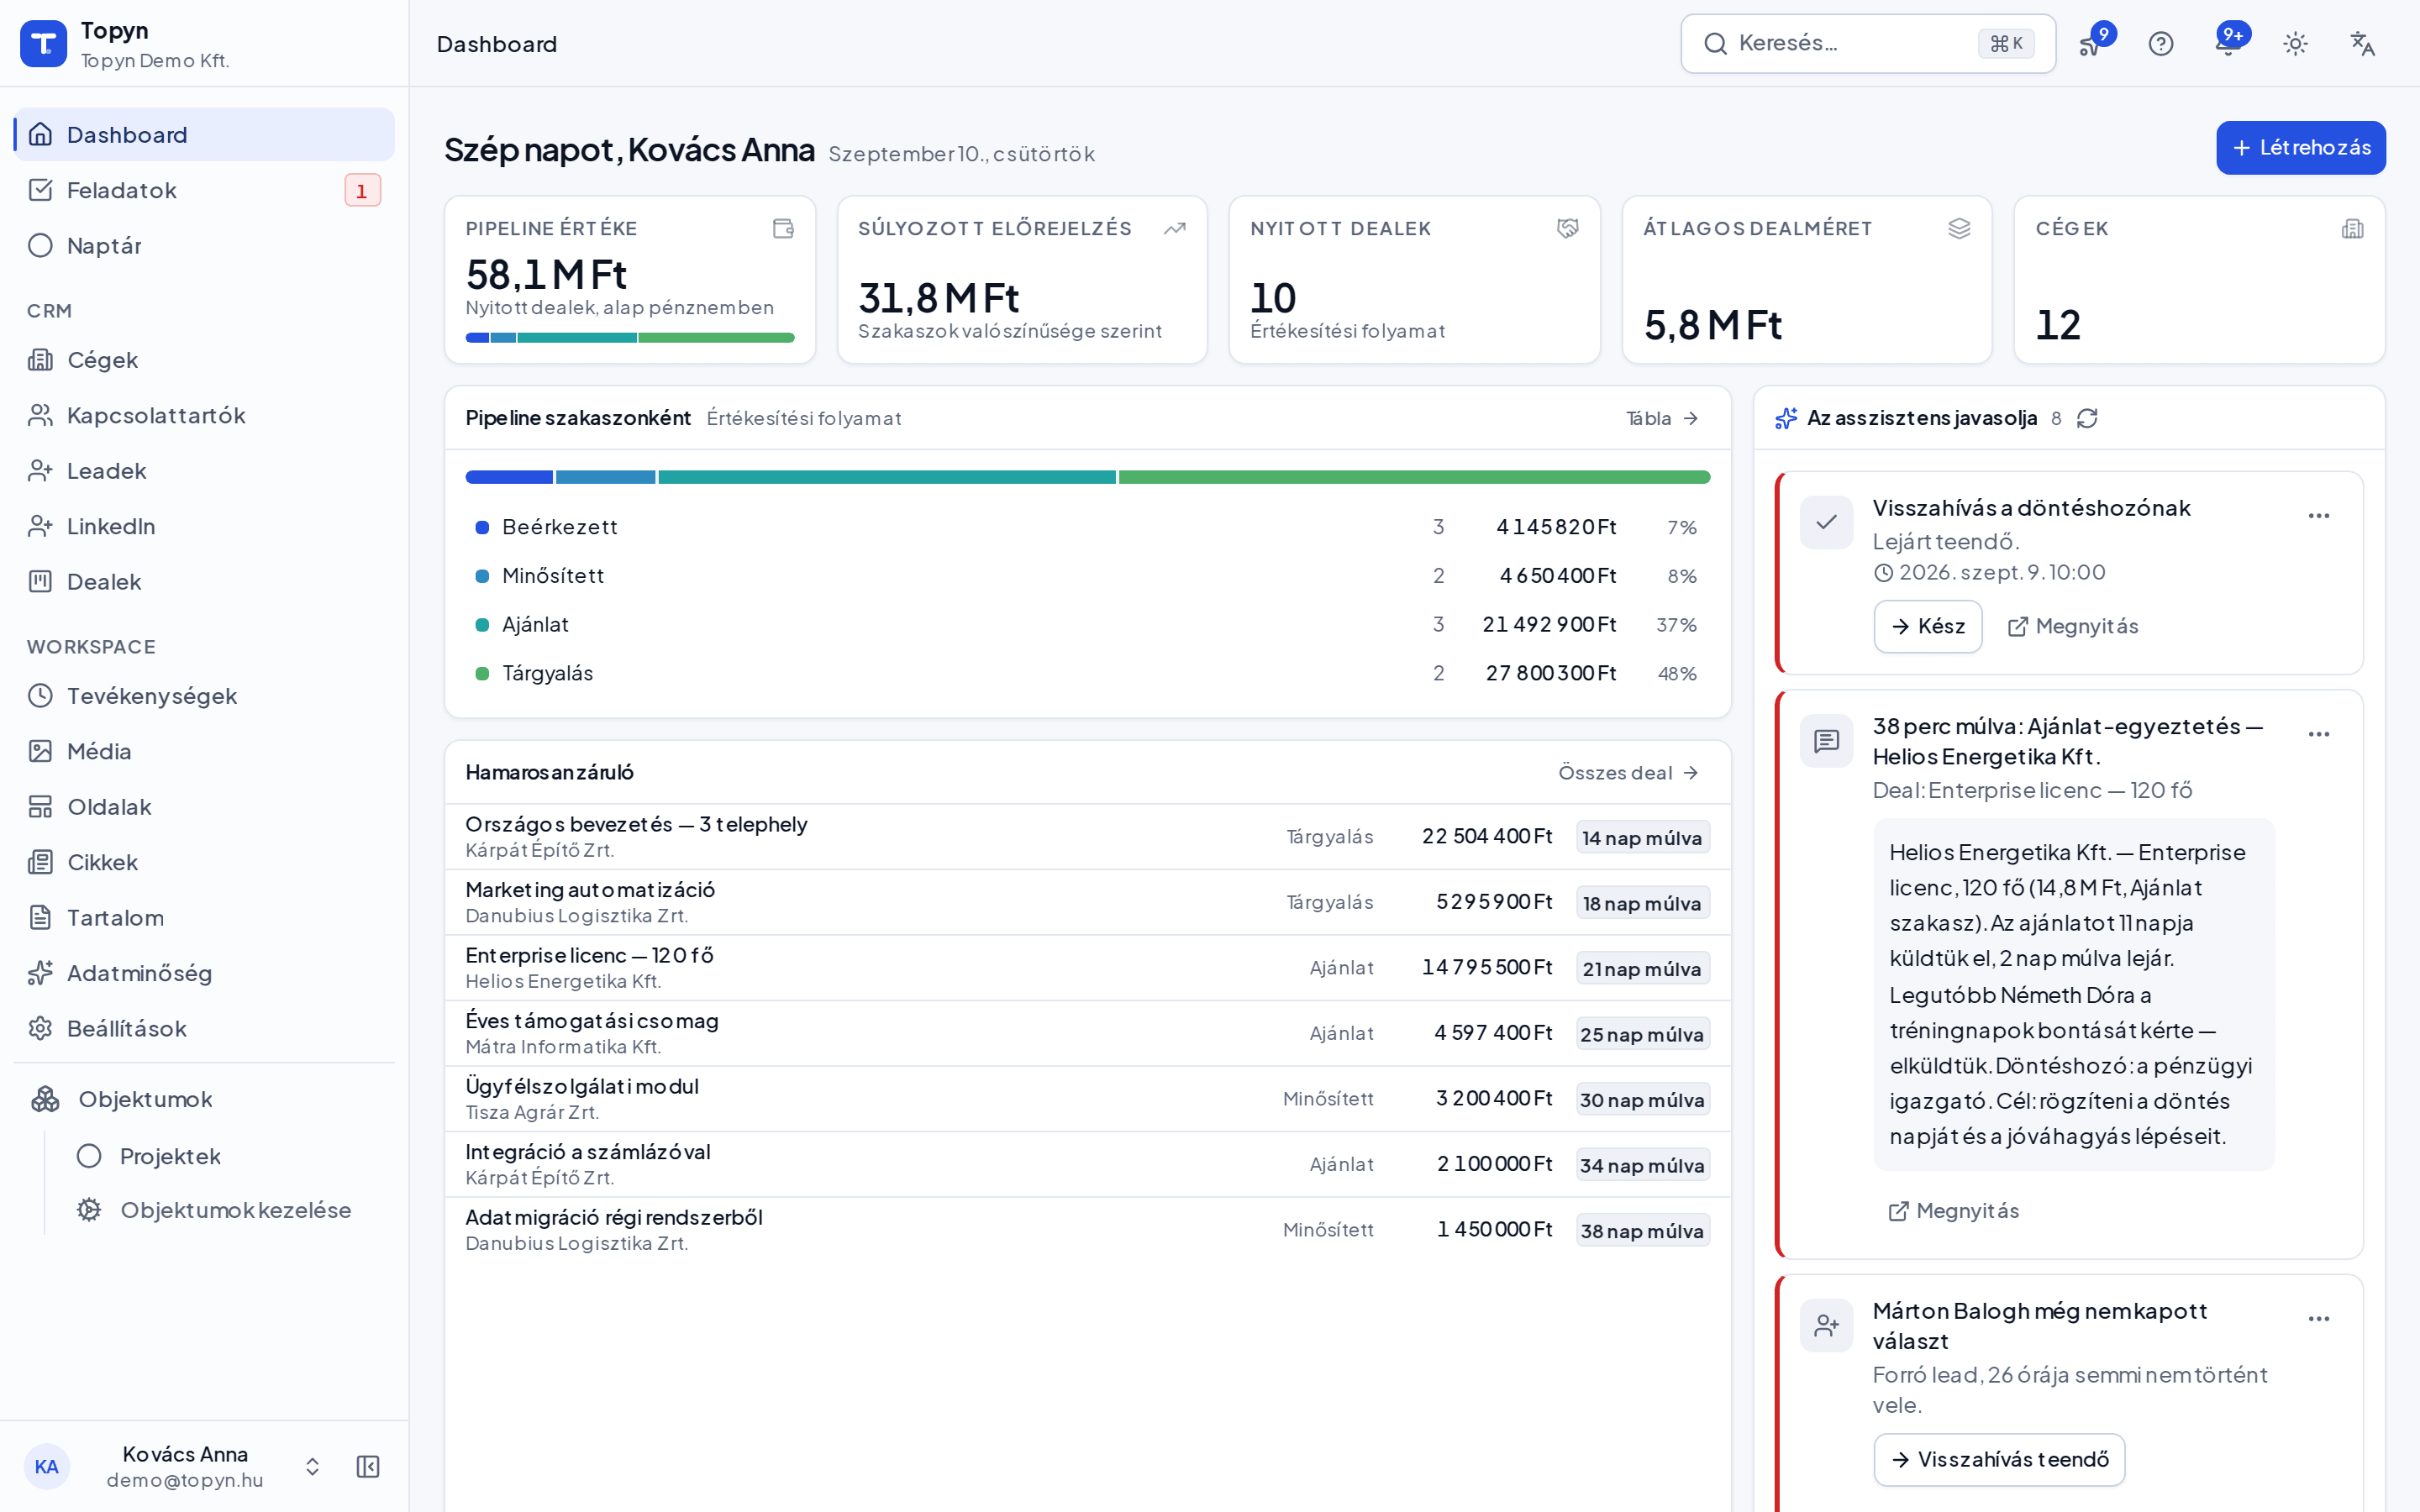Click the Topyn logo icon

pos(43,44)
